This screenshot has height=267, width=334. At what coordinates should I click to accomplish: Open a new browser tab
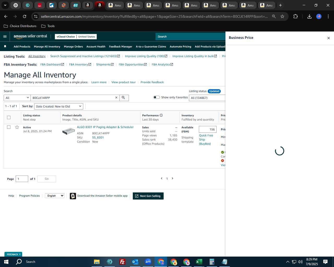click(x=281, y=5)
